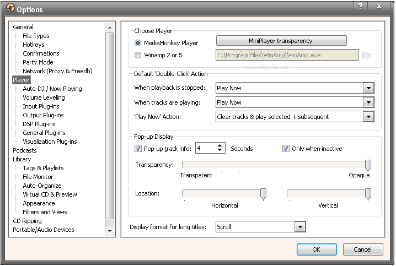Viewport: 396px width, 266px height.
Task: Click scroll up arrow in options tree
Action: 110,27
